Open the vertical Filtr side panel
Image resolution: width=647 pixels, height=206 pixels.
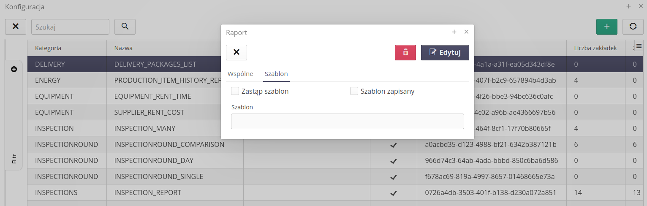[x=14, y=159]
